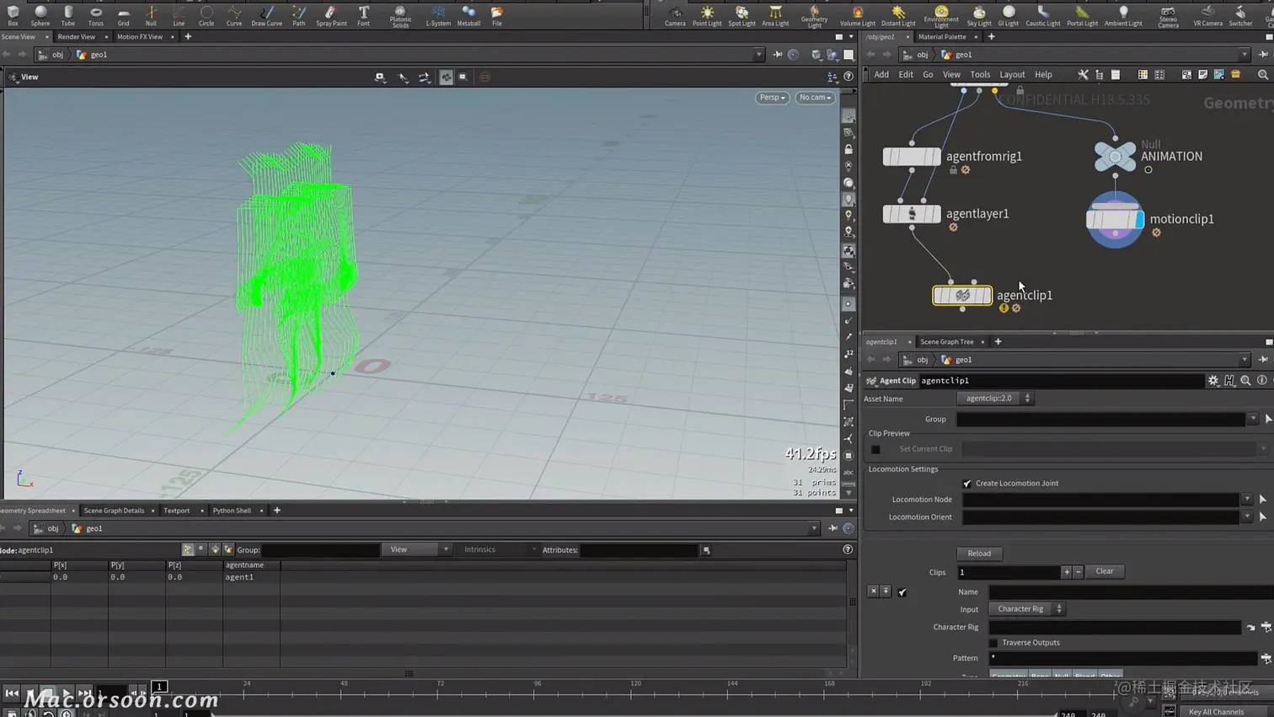This screenshot has width=1274, height=717.
Task: Open the Layout menu in network editor
Action: 1012,75
